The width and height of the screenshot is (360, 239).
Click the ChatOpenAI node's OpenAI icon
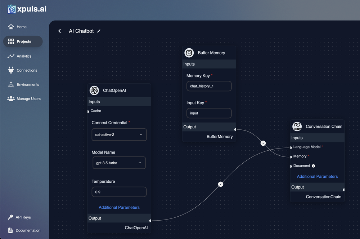pos(94,90)
